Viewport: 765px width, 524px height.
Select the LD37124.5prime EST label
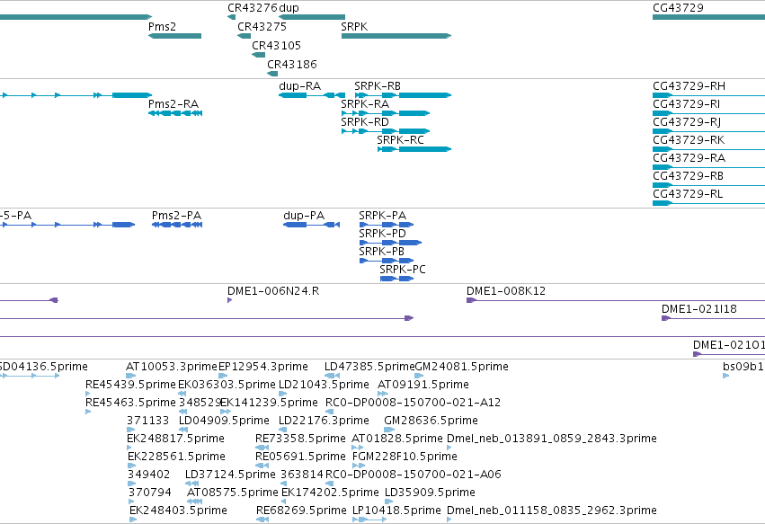pos(230,475)
